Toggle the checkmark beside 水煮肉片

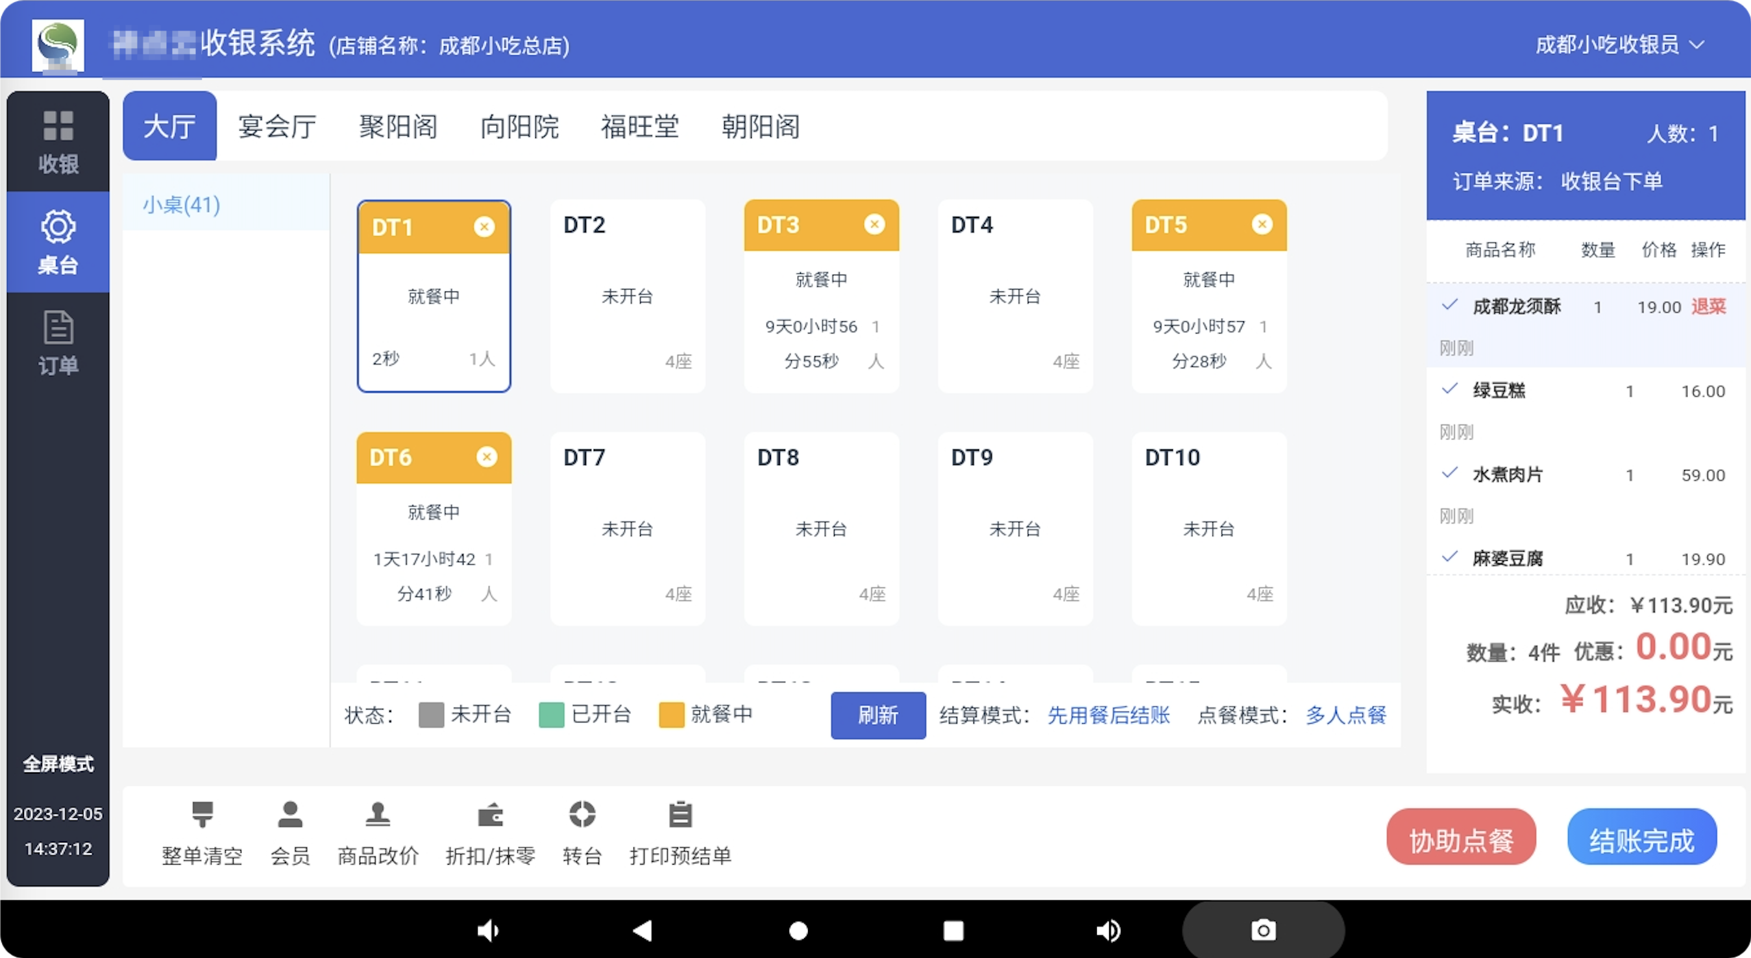tap(1449, 473)
